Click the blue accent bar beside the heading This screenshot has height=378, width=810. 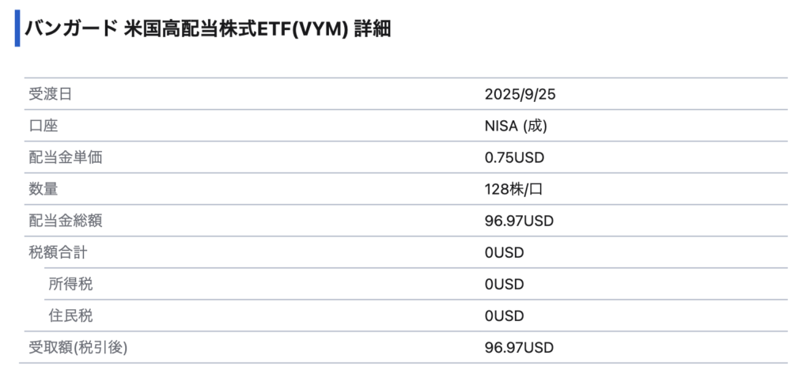(17, 28)
